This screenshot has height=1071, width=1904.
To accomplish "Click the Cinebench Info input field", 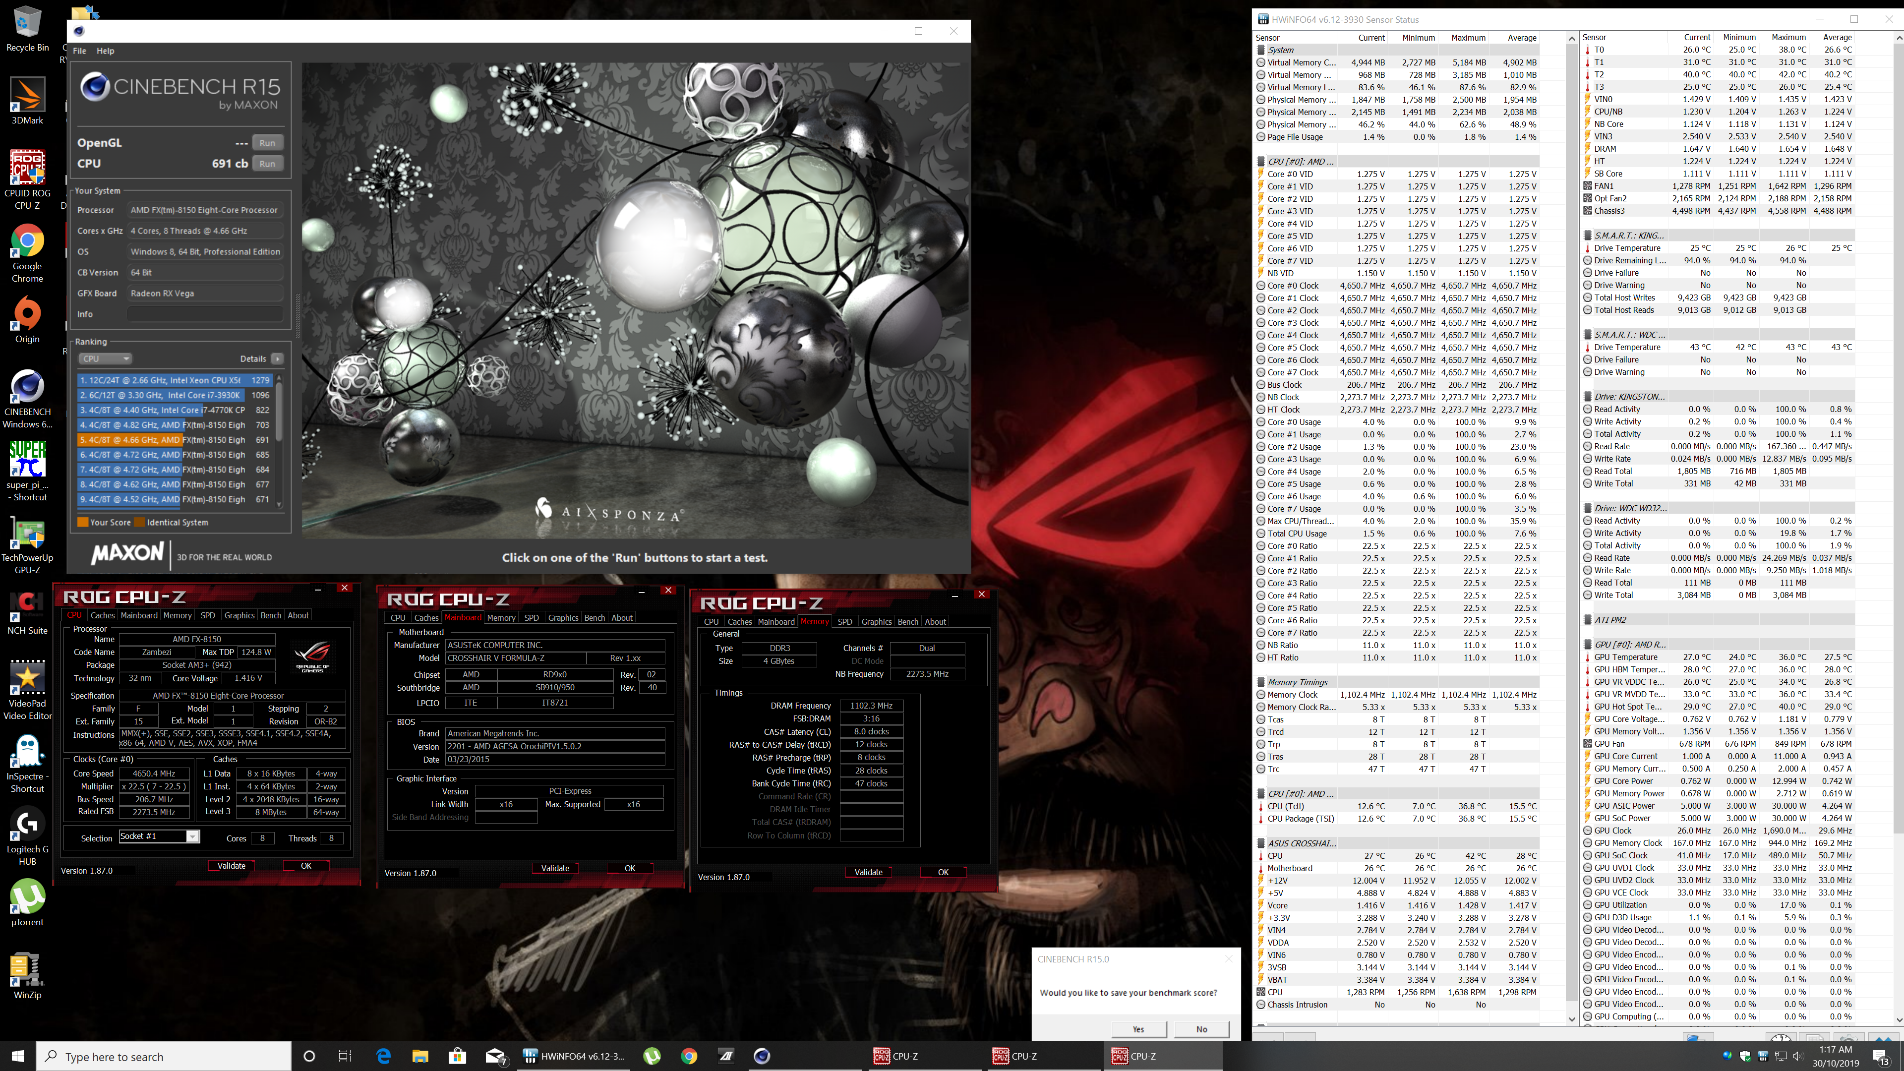I will [205, 314].
